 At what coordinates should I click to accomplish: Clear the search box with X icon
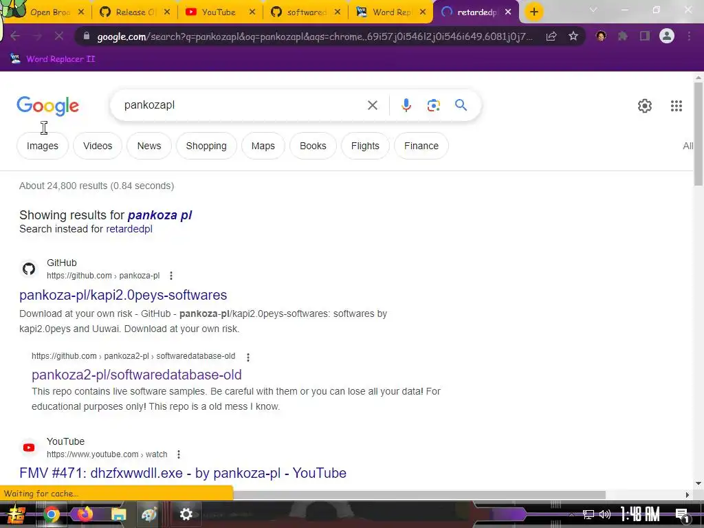coord(372,105)
